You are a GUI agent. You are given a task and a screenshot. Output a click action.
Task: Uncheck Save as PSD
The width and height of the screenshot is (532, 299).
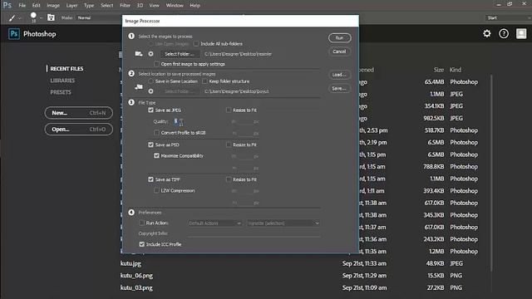pos(150,145)
